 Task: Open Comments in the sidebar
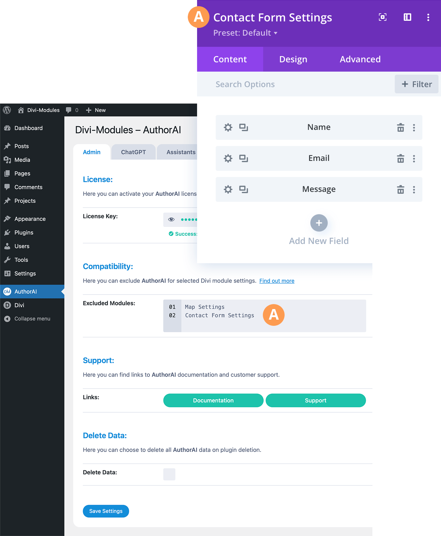pyautogui.click(x=32, y=187)
